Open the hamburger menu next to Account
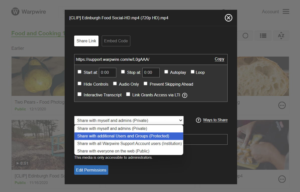 click(286, 12)
